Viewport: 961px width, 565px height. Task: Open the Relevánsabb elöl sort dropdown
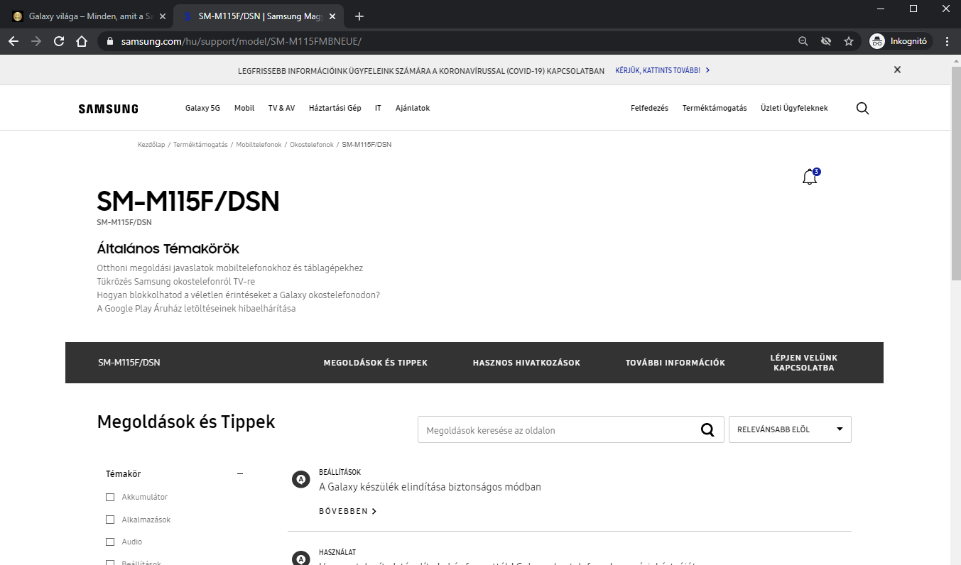[789, 429]
